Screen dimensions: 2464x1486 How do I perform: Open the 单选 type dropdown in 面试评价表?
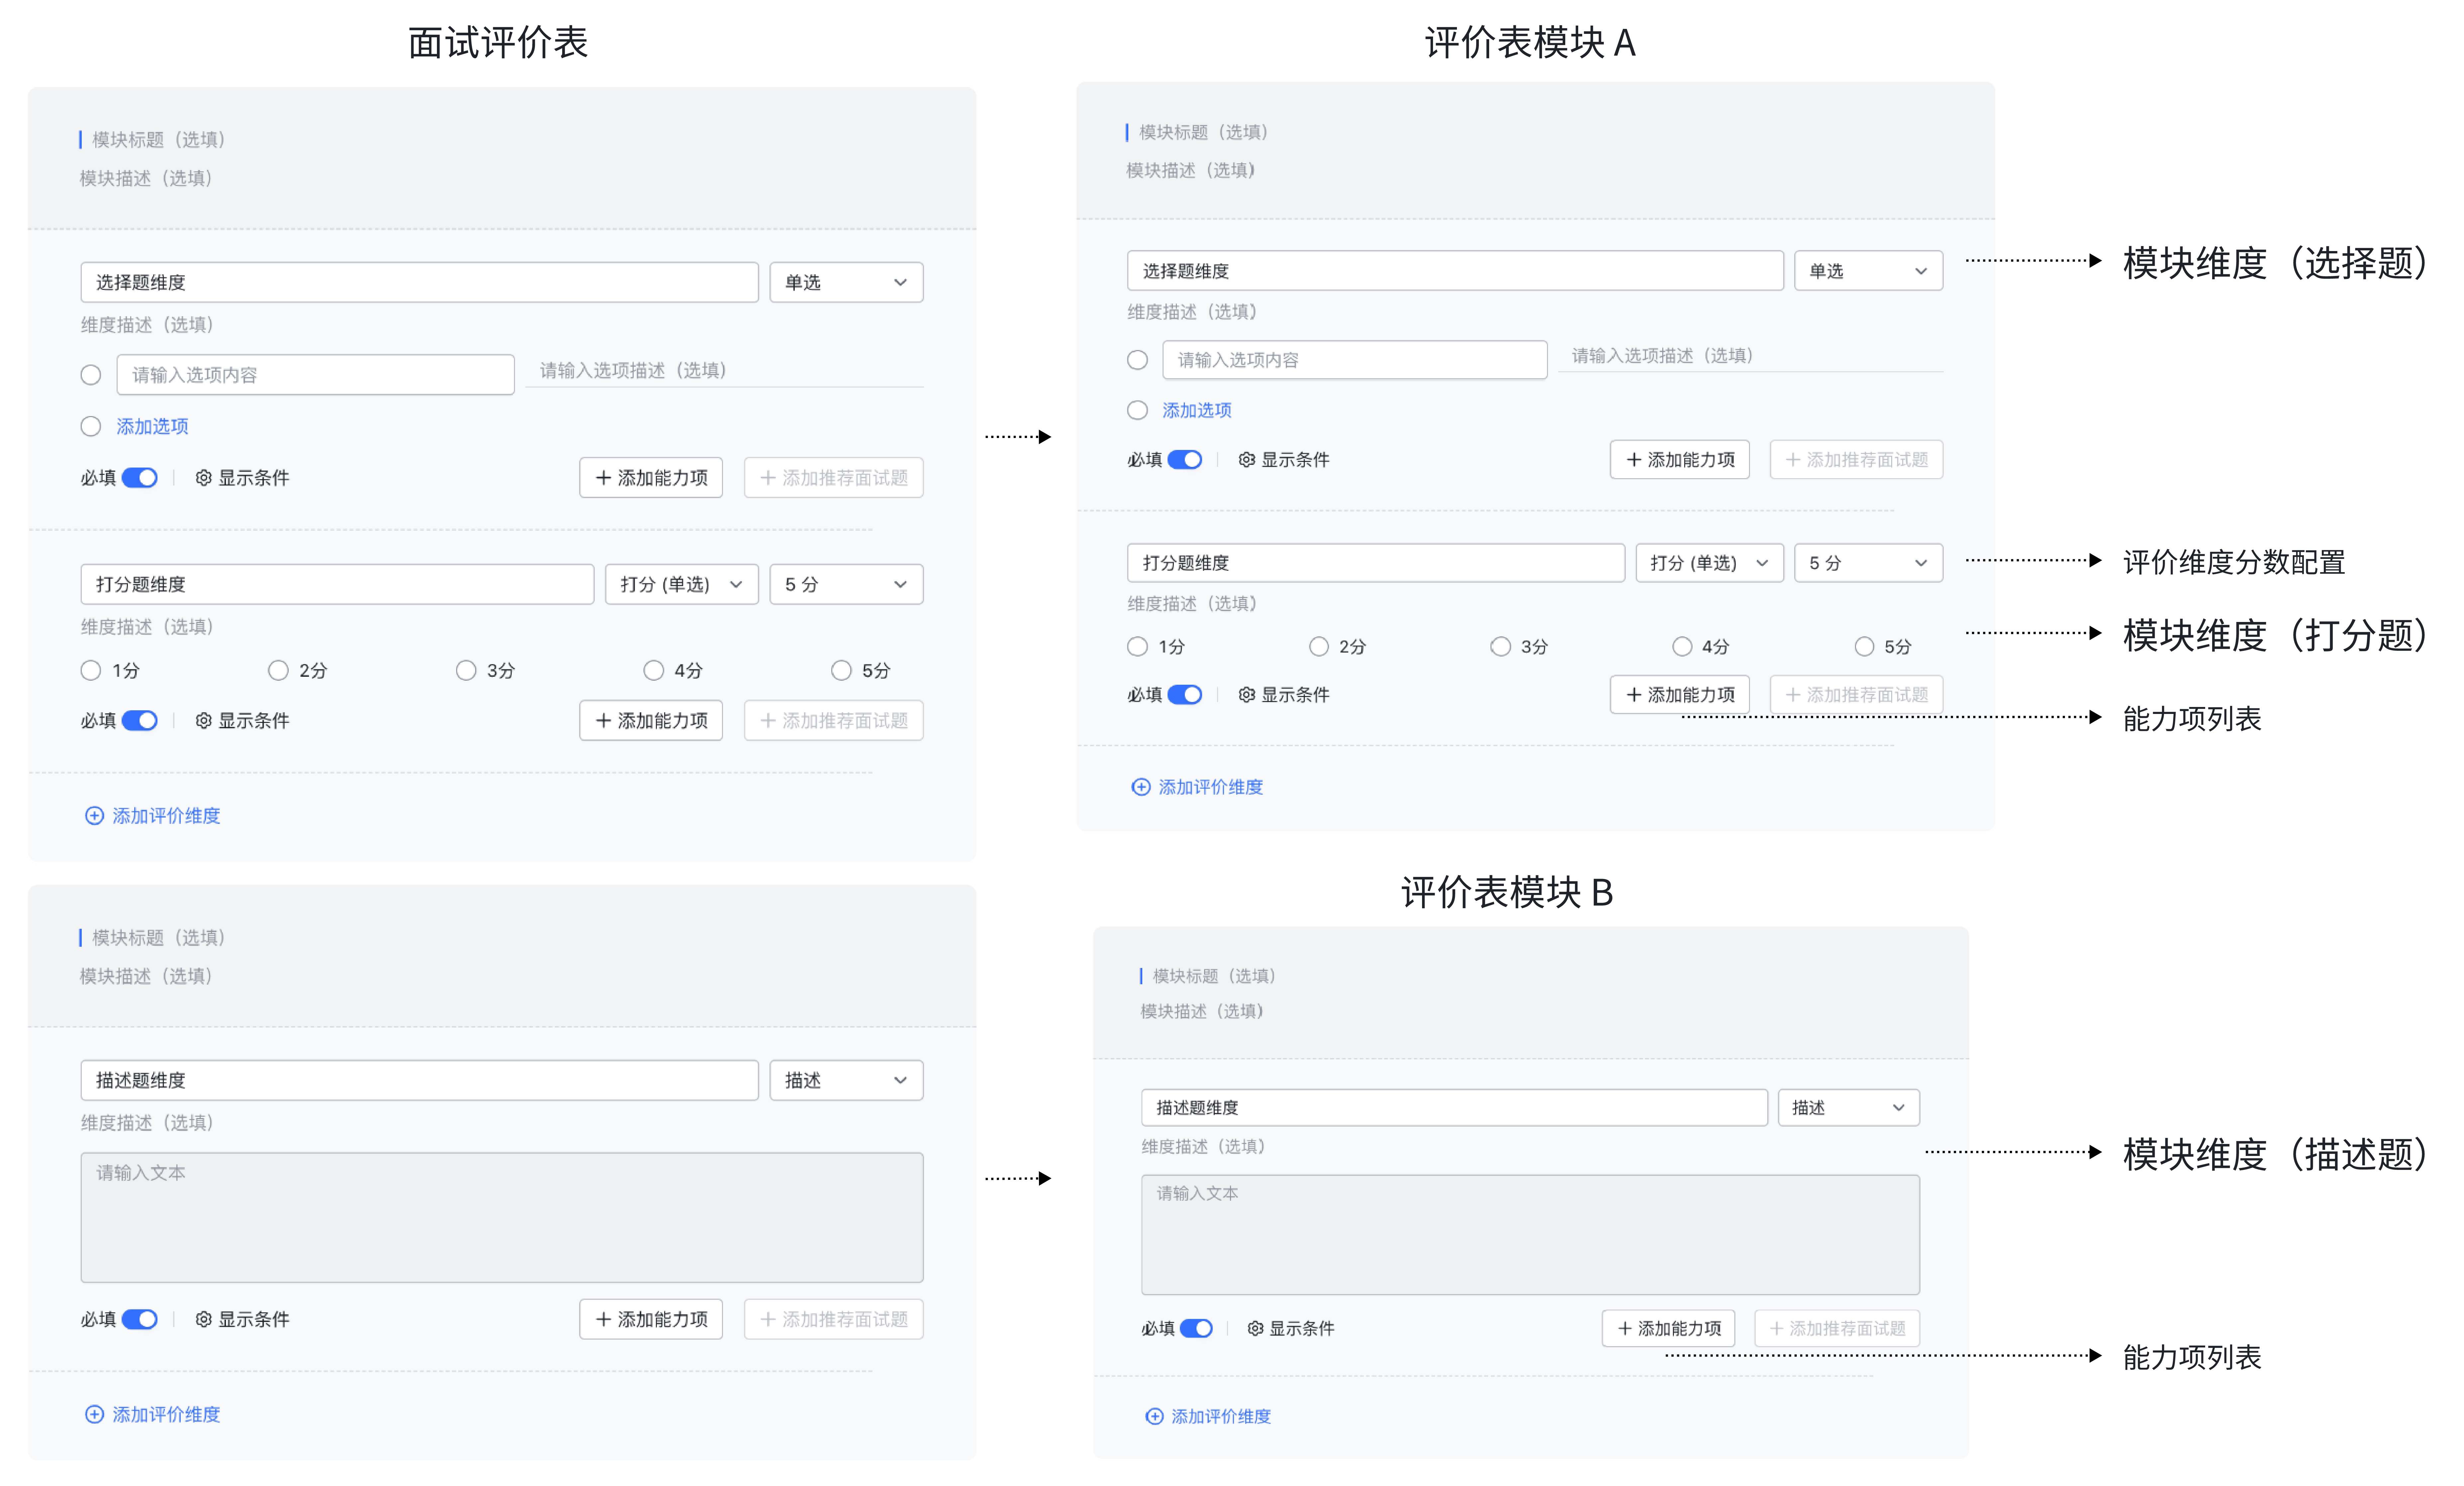846,283
